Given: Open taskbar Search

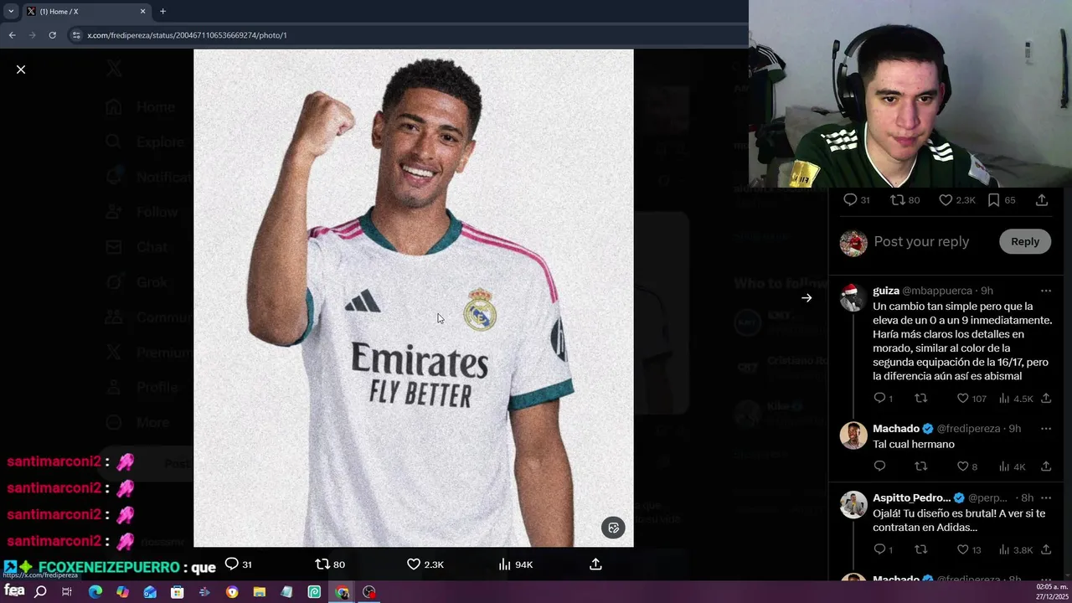Looking at the screenshot, I should 40,592.
